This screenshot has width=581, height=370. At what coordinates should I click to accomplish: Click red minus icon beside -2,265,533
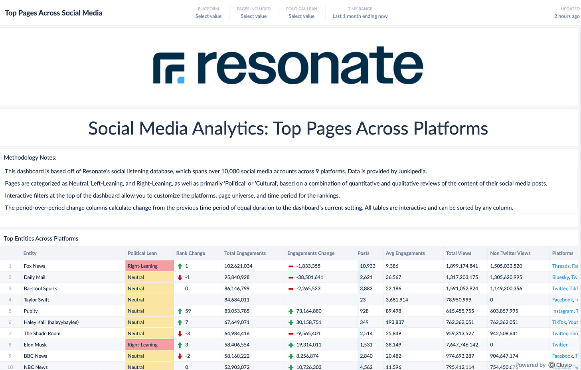tap(291, 289)
